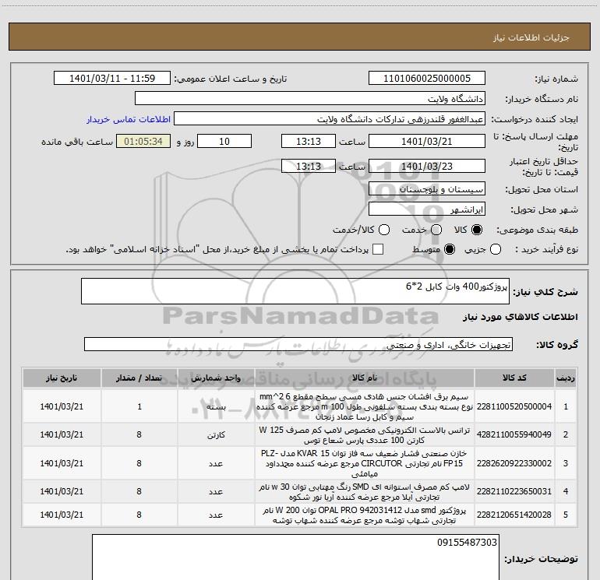
Task: Click the unit cell کارتن in row 2
Action: click(x=216, y=435)
